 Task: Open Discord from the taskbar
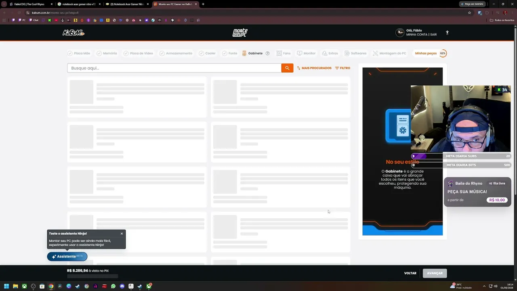(122, 286)
